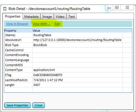Viewport: 136px width, 112px height.
Task: Select the Length property label
Action: click(10, 85)
